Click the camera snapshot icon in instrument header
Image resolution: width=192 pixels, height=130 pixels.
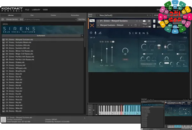coord(144,21)
